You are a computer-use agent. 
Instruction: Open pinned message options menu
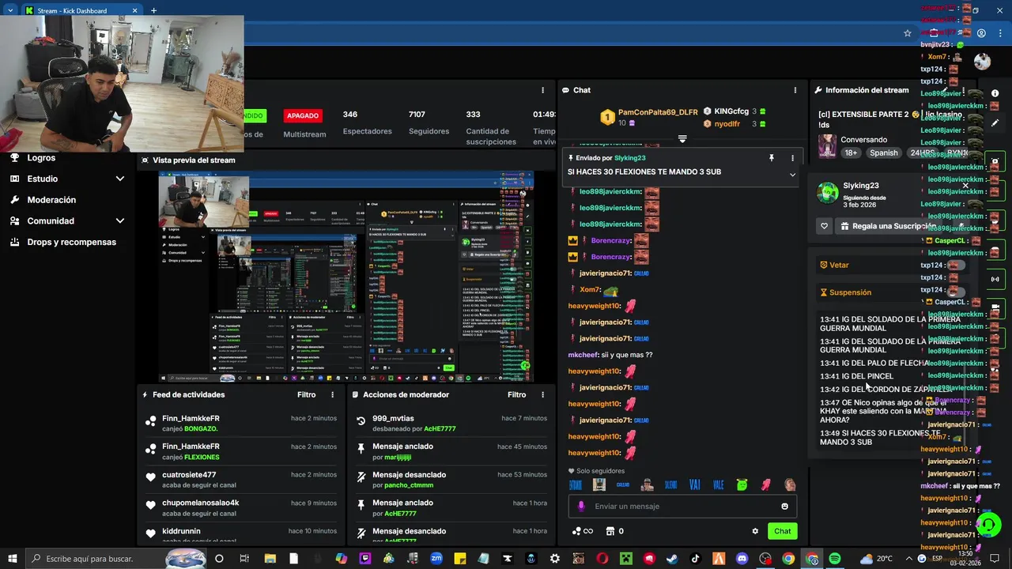792,158
